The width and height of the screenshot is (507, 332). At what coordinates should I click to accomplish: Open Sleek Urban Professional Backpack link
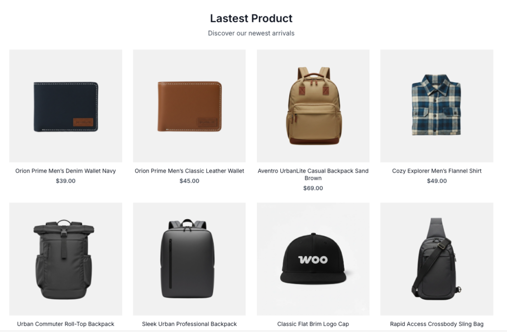189,324
